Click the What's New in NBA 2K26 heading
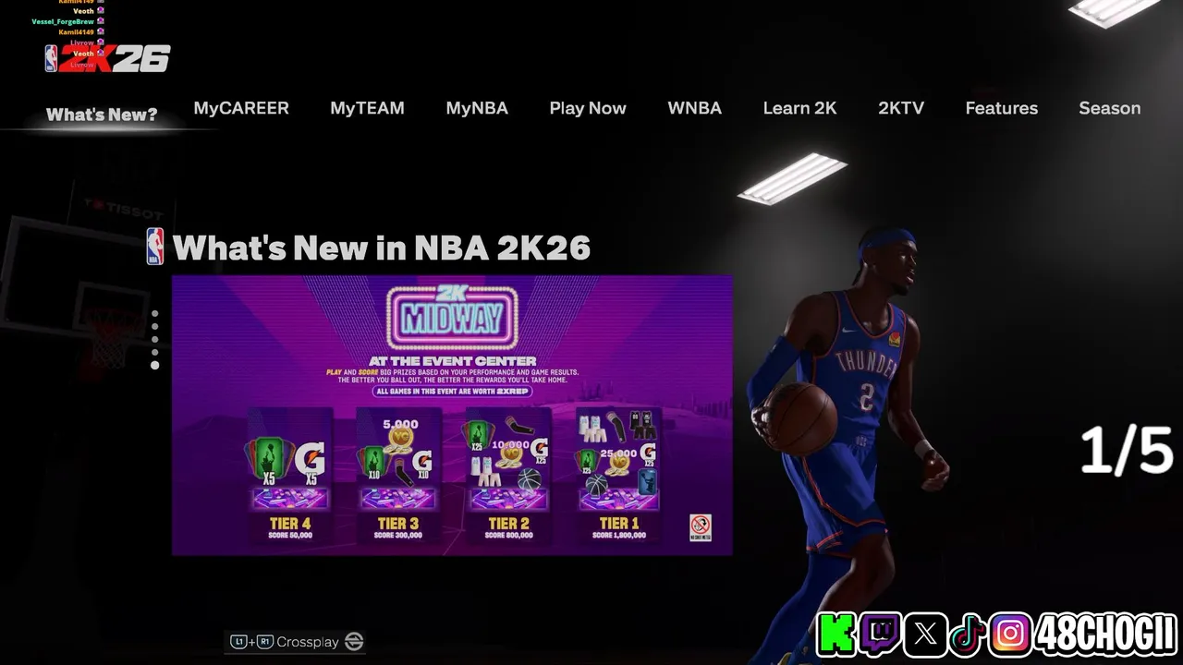The height and width of the screenshot is (665, 1183). point(381,248)
